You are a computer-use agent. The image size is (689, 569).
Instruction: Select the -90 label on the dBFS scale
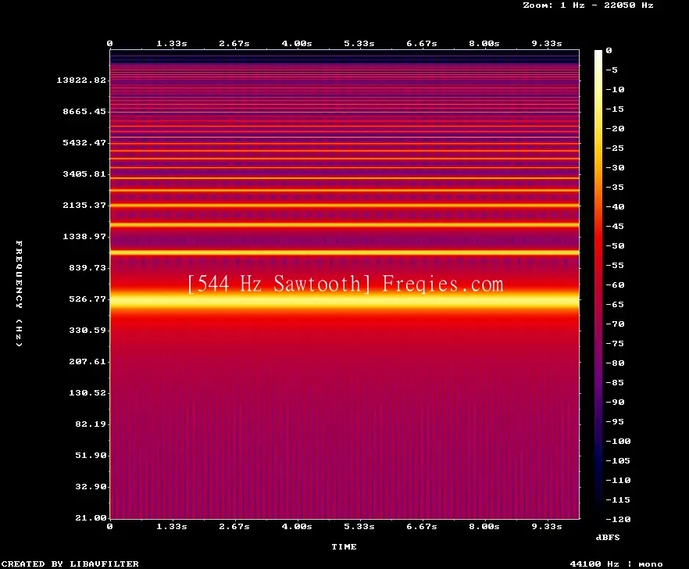pyautogui.click(x=616, y=402)
